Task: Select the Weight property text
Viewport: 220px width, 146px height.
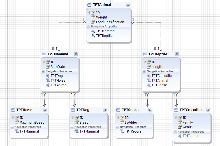Action: coord(101,17)
